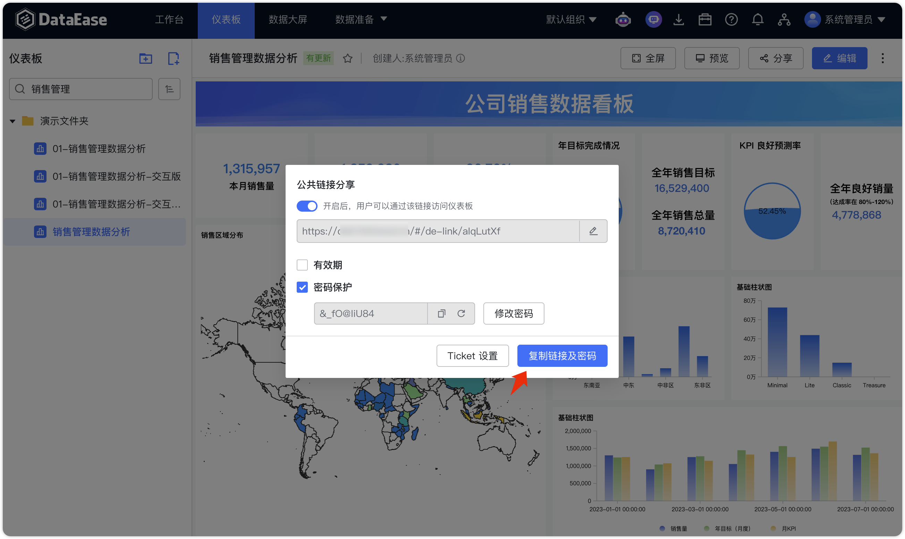The width and height of the screenshot is (905, 539).
Task: Open the organization structure icon
Action: pos(784,19)
